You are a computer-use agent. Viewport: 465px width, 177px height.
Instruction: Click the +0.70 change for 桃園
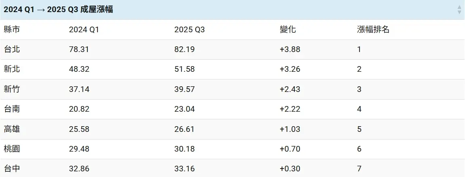point(290,149)
